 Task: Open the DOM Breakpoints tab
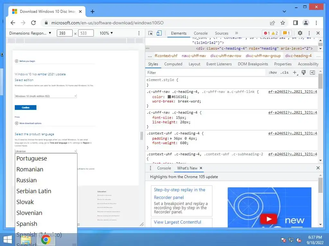(253, 64)
